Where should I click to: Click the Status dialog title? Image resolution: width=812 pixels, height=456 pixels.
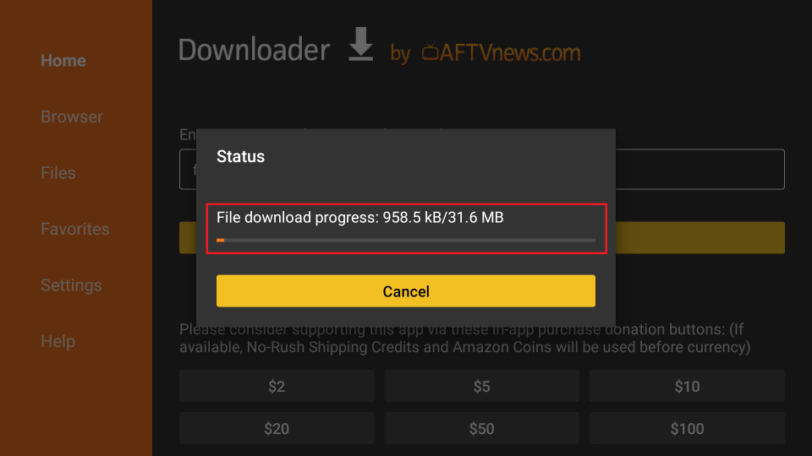240,157
